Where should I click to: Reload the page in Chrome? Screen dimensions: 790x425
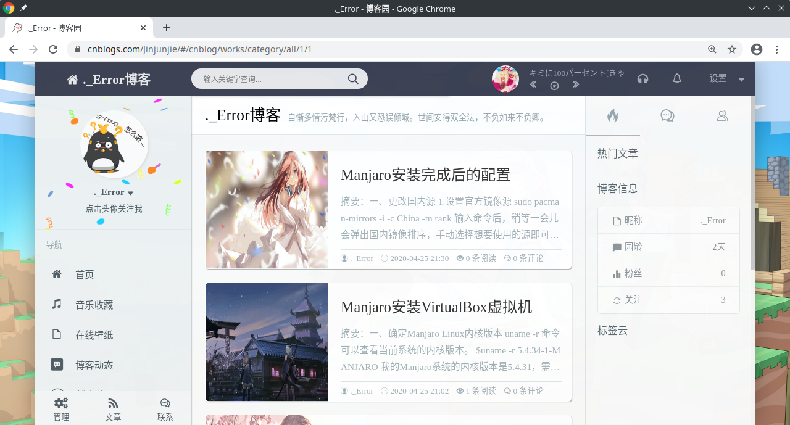pos(53,49)
